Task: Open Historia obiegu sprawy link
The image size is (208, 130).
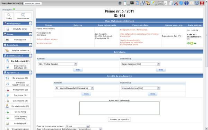Action: [x=47, y=39]
